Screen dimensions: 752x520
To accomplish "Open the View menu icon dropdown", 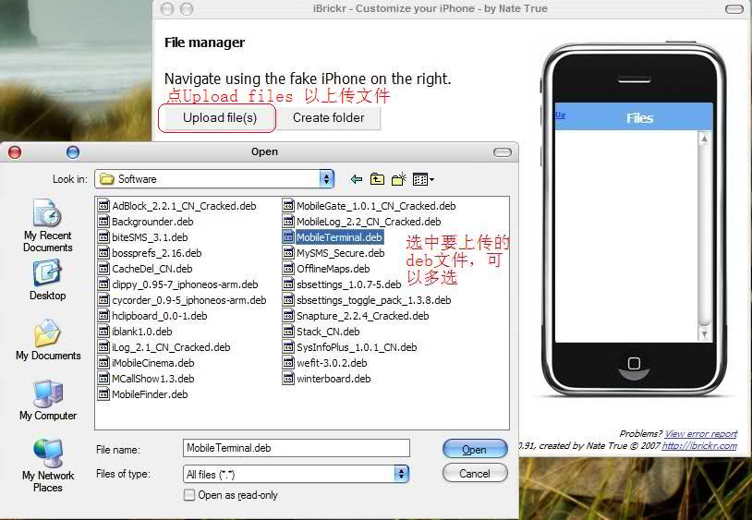I will click(x=423, y=179).
